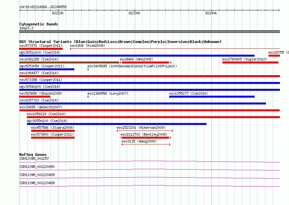Click red bar of nsv573371 variant
The width and height of the screenshot is (289, 205).
(x=41, y=49)
